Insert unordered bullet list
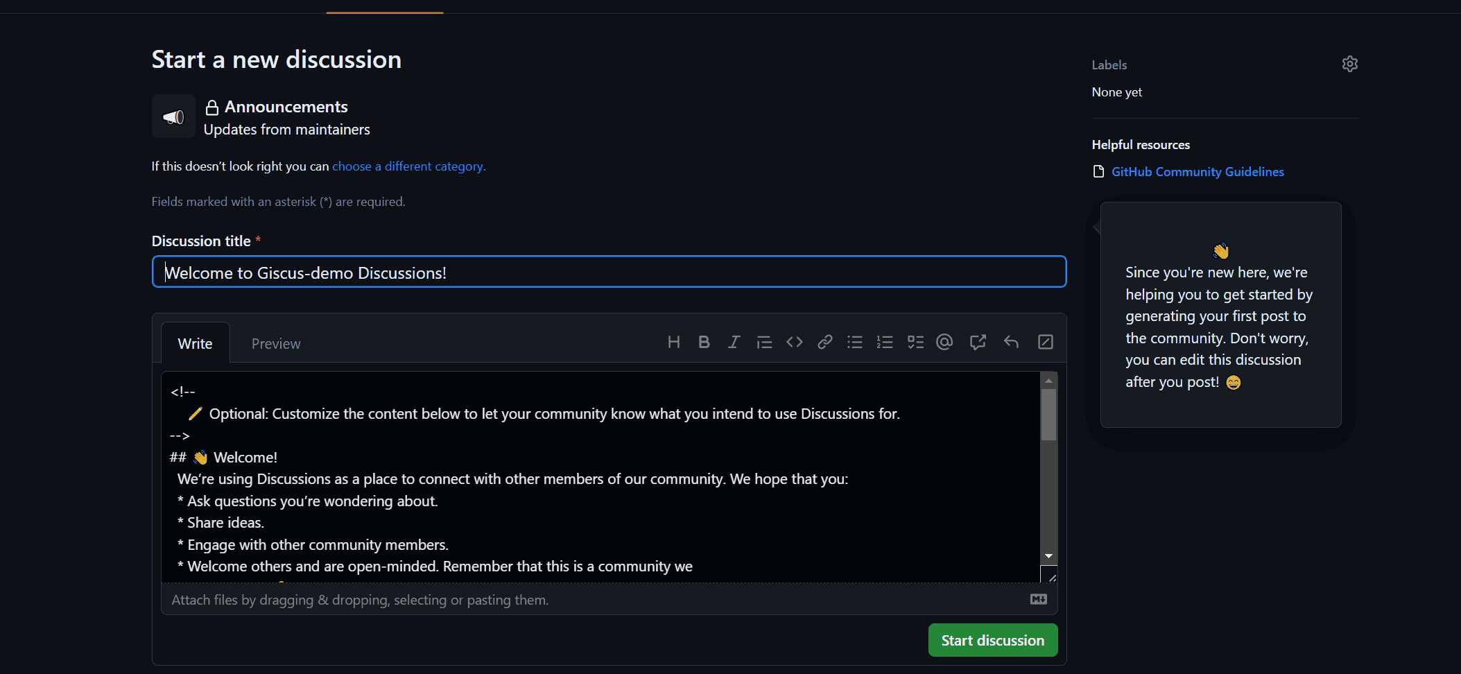Screen dimensions: 1461x674 [855, 342]
